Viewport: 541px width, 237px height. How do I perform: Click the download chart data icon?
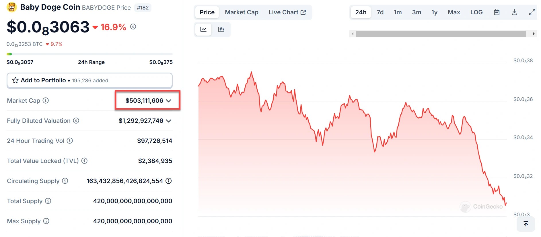tap(514, 12)
